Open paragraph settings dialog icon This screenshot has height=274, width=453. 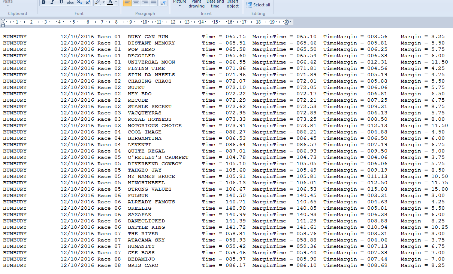(163, 2)
